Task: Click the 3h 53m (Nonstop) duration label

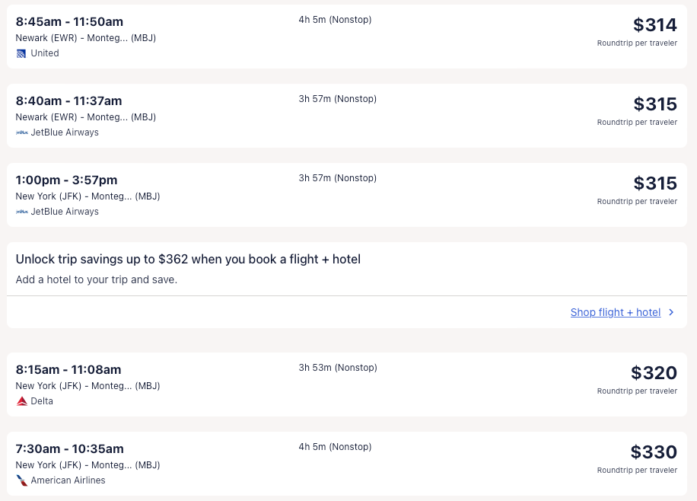Action: click(338, 368)
